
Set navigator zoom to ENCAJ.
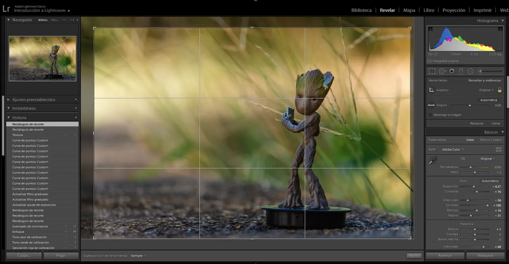(x=43, y=20)
